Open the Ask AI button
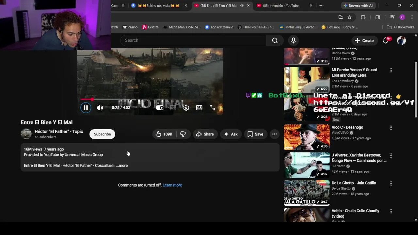Viewport: 418px width, 235px height. (x=231, y=134)
